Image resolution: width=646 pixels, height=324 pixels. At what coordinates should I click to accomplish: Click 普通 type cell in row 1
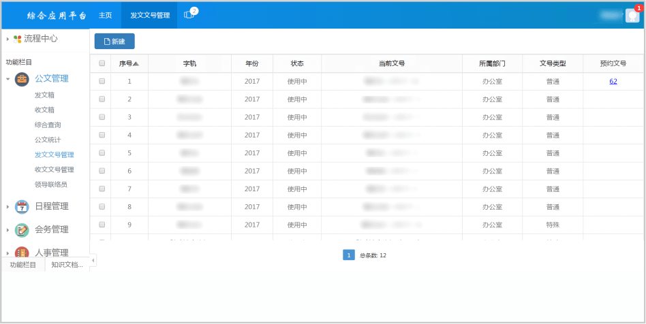553,82
